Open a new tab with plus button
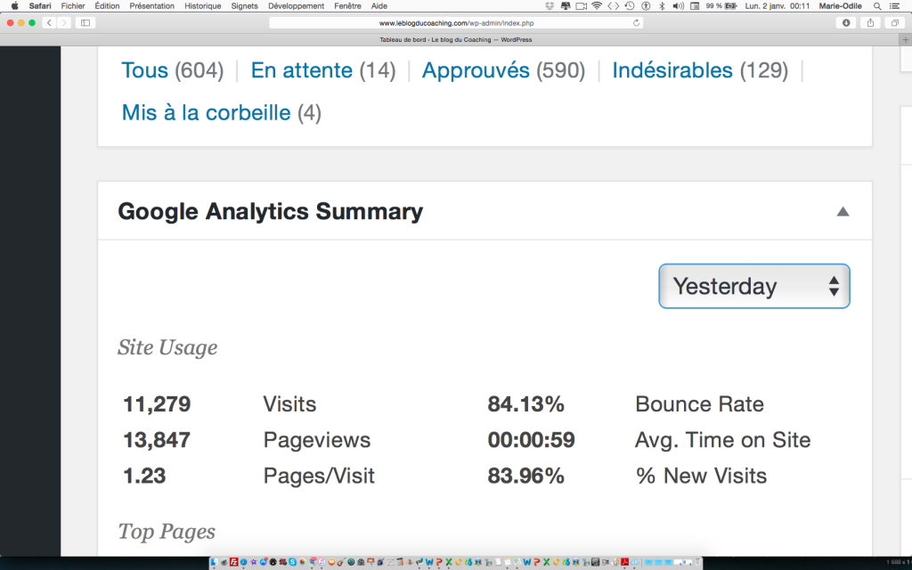 click(x=905, y=39)
